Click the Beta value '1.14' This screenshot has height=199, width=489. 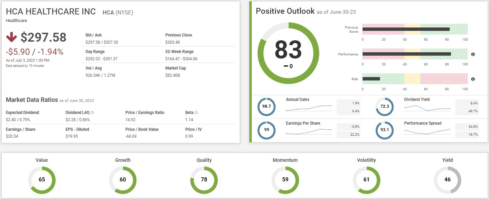pos(189,120)
